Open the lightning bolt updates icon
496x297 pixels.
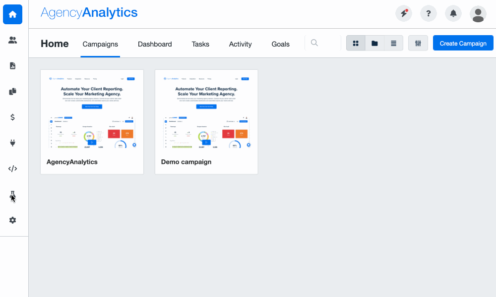pos(404,13)
